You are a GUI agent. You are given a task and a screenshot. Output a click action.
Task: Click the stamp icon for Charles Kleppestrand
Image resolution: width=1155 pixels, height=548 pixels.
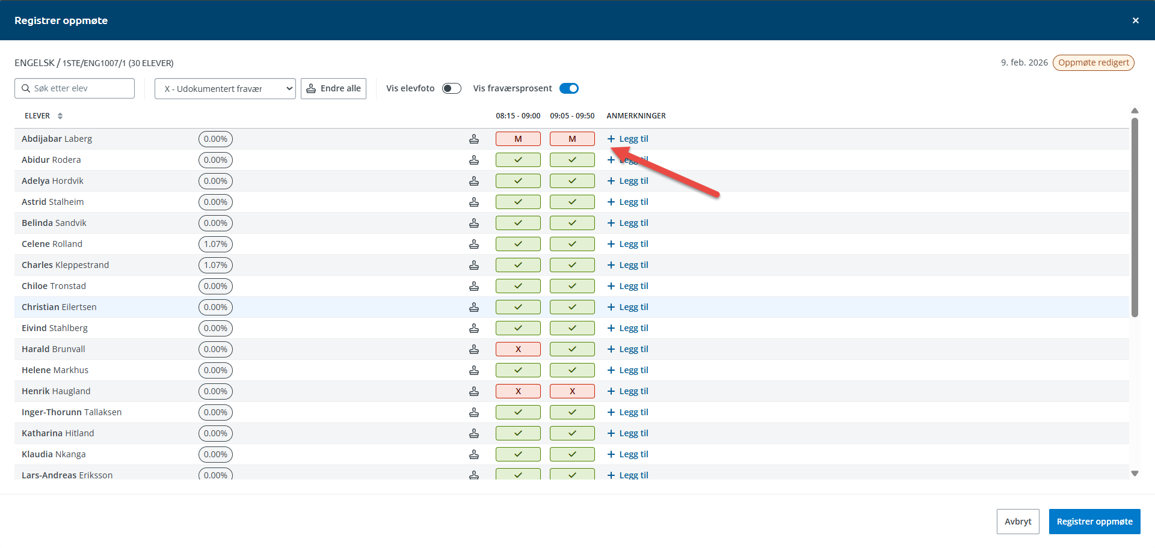[x=474, y=265]
